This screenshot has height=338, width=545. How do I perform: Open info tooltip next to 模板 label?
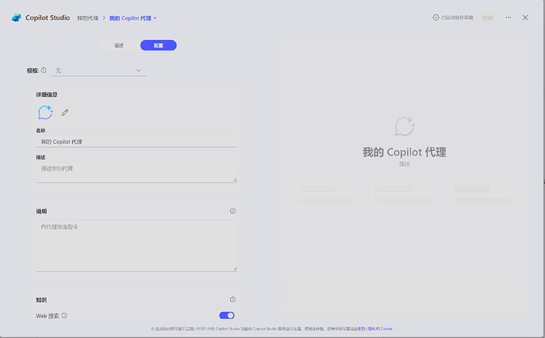click(43, 70)
